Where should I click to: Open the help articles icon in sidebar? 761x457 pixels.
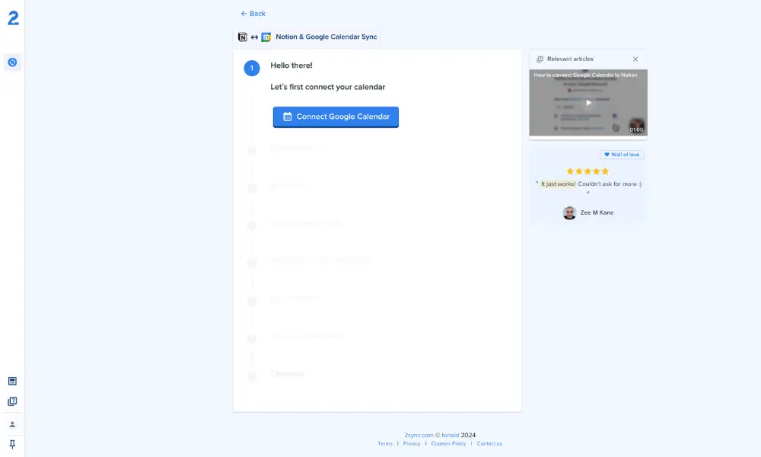(x=13, y=401)
